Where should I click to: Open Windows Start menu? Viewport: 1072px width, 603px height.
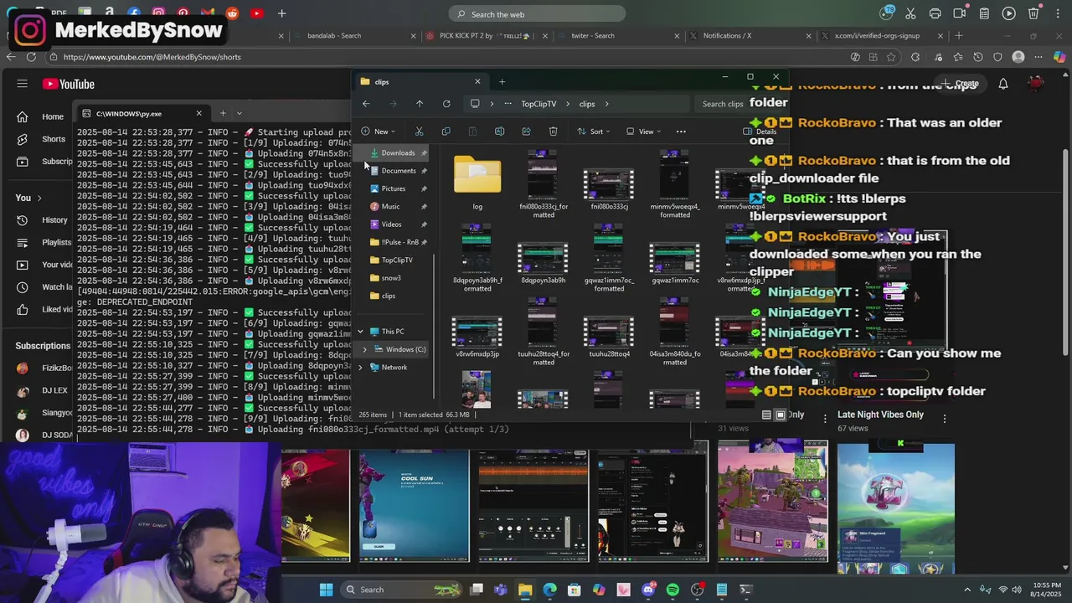(326, 590)
